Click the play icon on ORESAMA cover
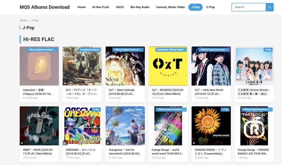 (65, 143)
